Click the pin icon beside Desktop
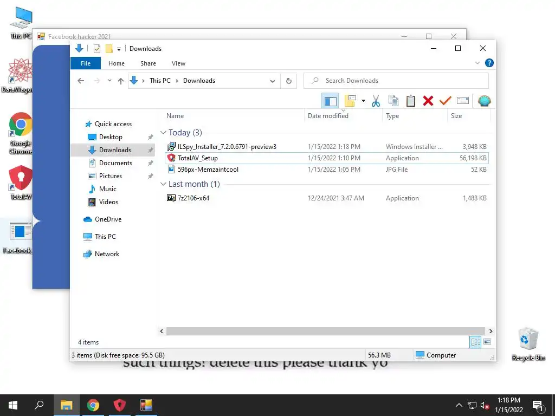This screenshot has height=416, width=555. click(x=151, y=137)
